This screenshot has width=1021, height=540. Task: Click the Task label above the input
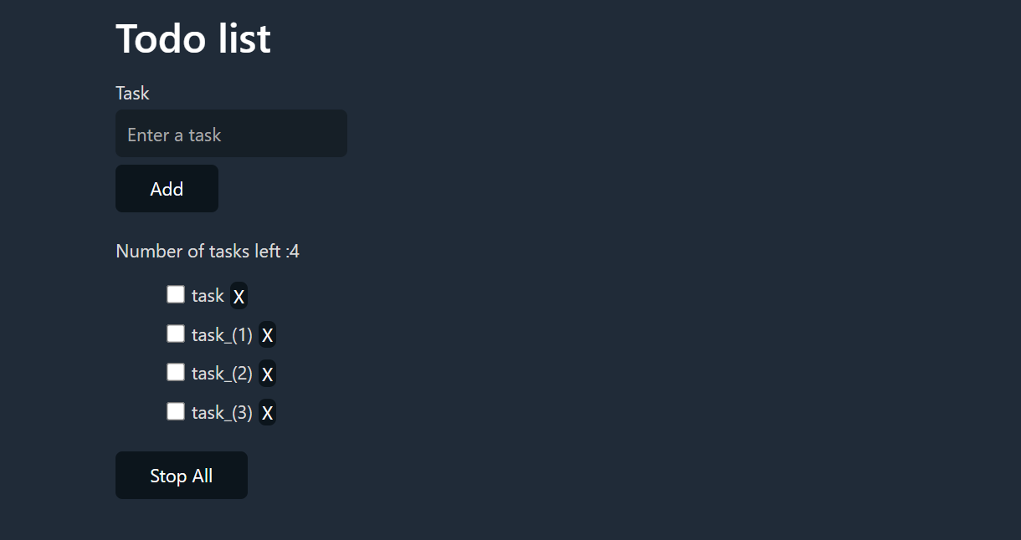[x=132, y=93]
